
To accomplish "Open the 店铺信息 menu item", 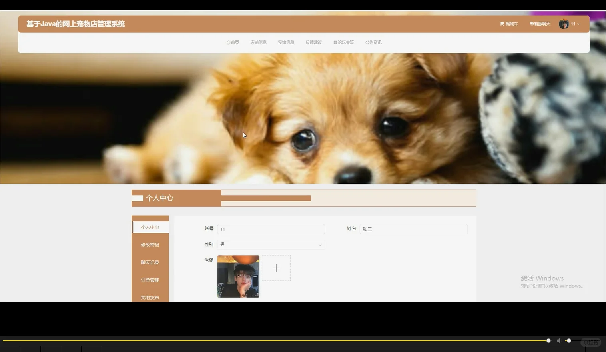I will point(258,42).
